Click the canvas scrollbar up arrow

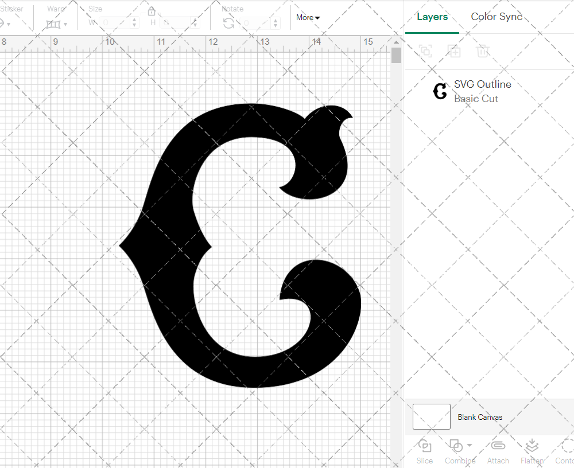(396, 42)
